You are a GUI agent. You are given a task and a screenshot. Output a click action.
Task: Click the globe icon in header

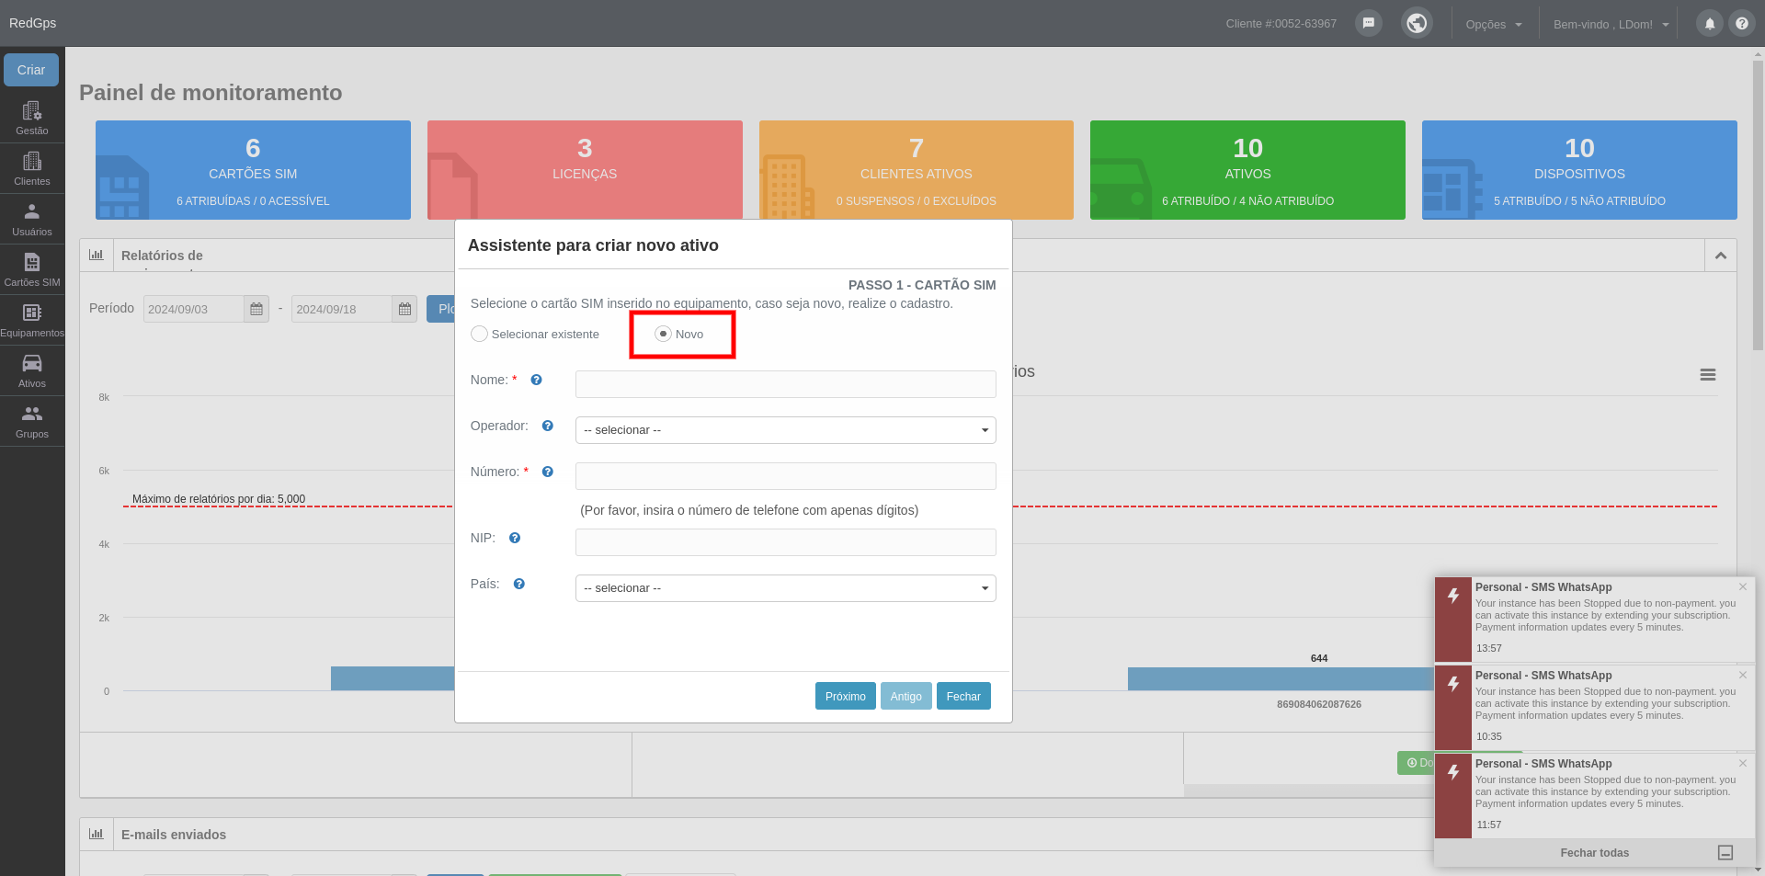(1417, 23)
